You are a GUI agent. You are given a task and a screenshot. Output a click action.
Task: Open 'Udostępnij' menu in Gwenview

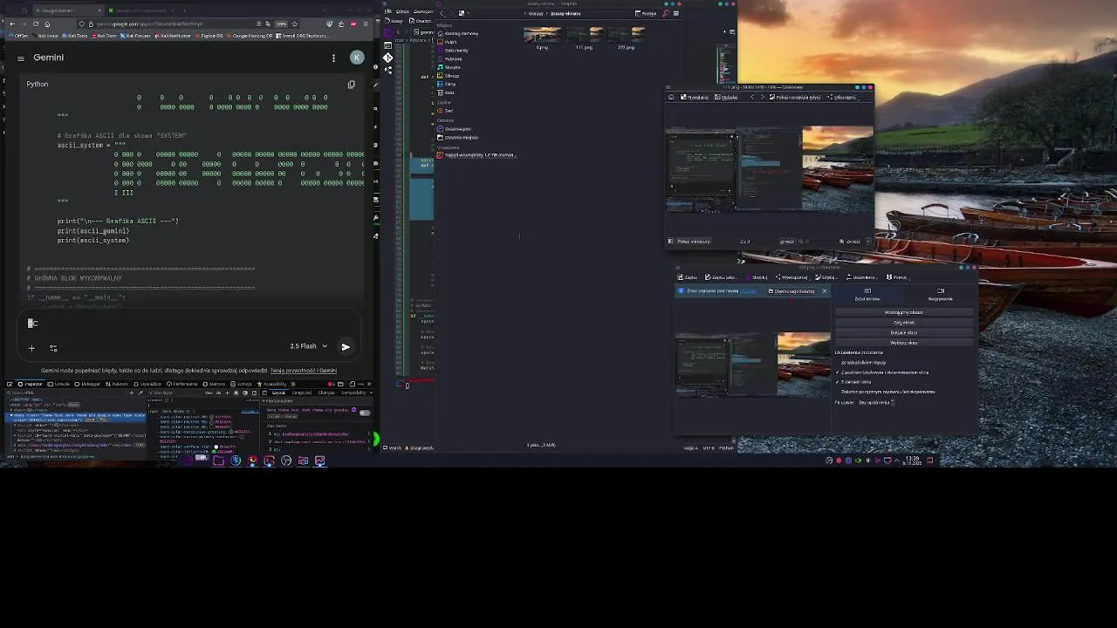[845, 97]
